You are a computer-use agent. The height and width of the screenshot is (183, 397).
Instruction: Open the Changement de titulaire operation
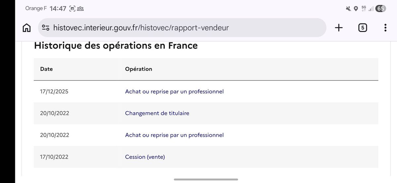click(x=157, y=113)
